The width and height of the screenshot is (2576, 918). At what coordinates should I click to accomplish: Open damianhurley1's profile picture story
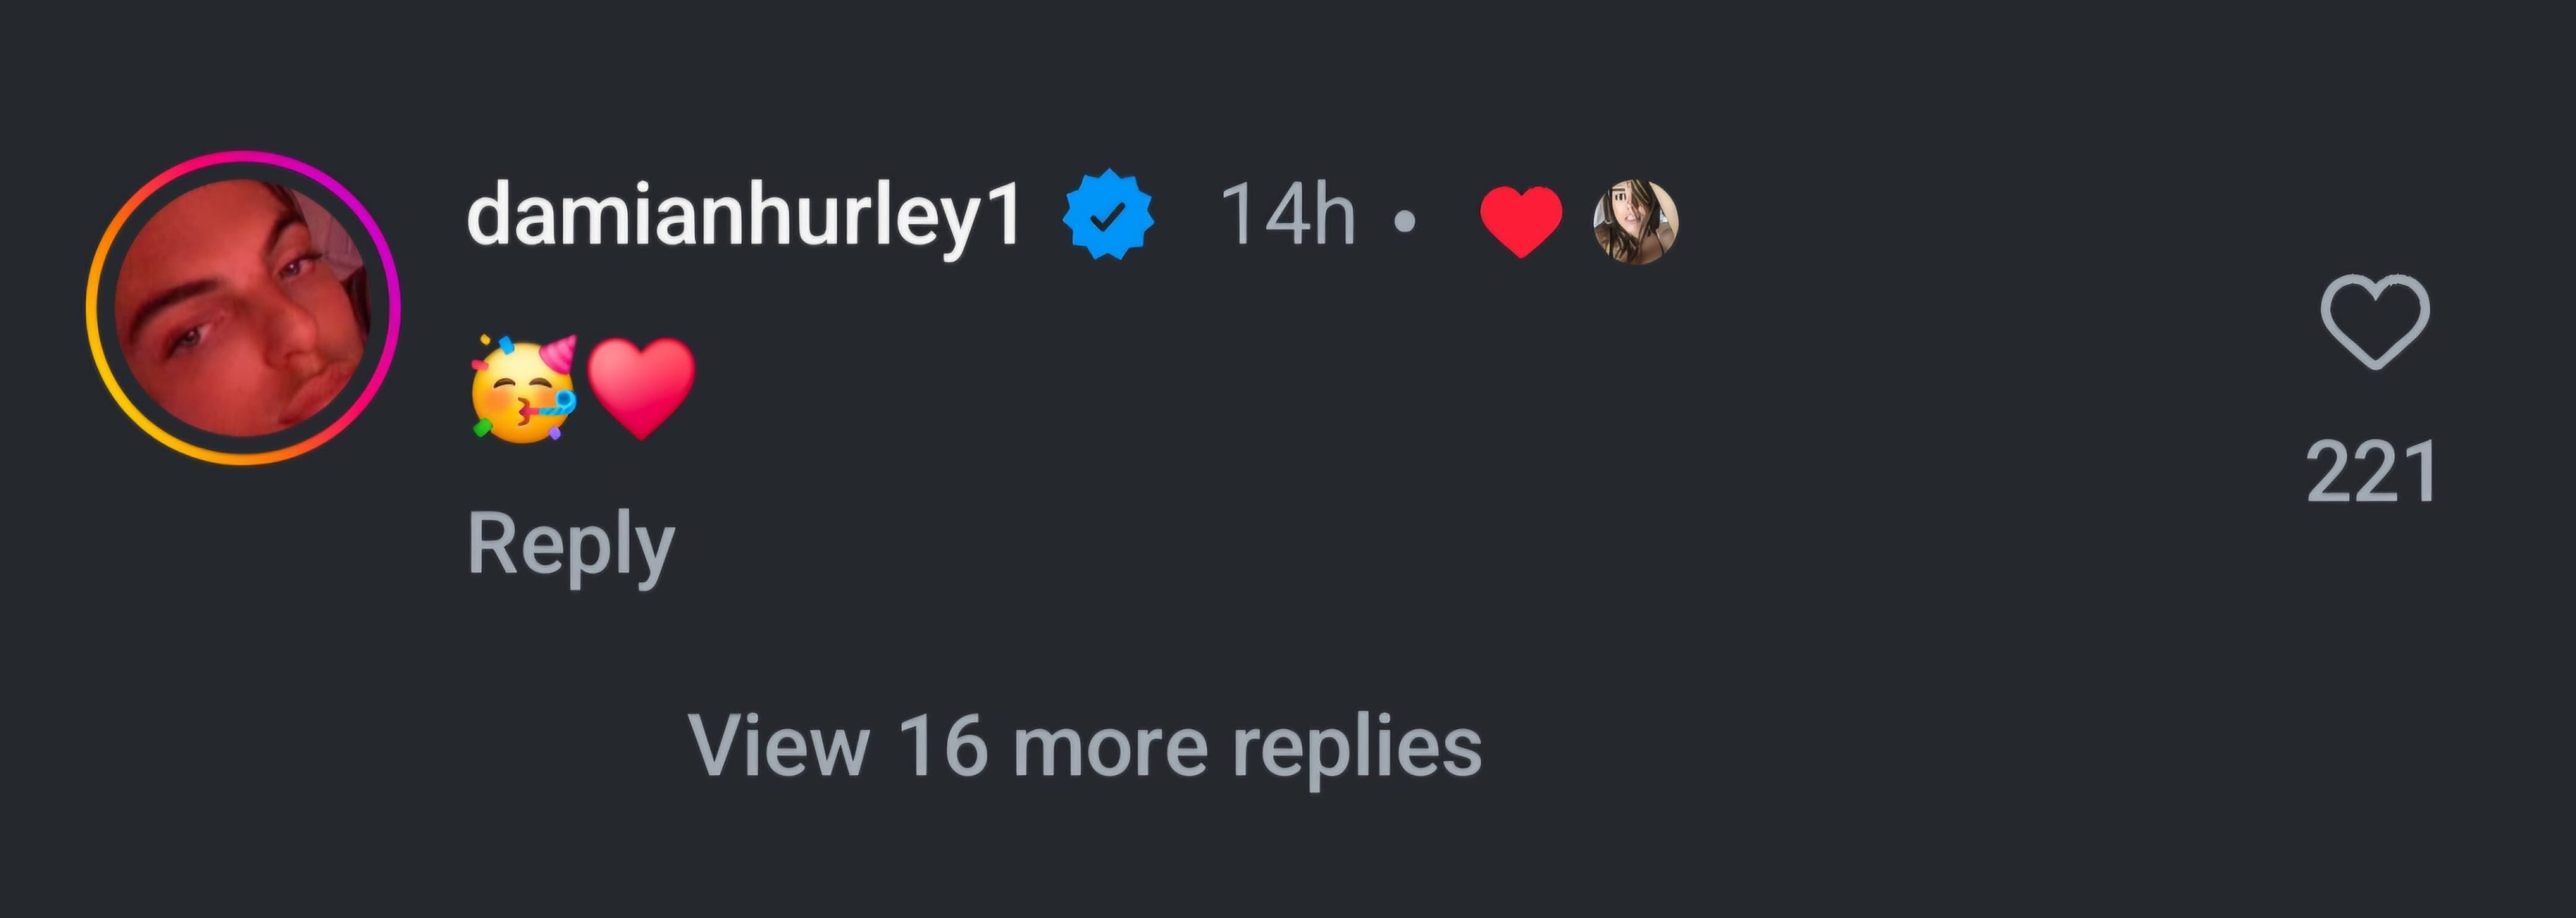coord(243,308)
